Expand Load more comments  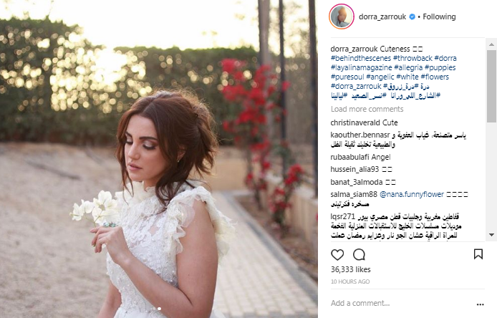coord(367,109)
